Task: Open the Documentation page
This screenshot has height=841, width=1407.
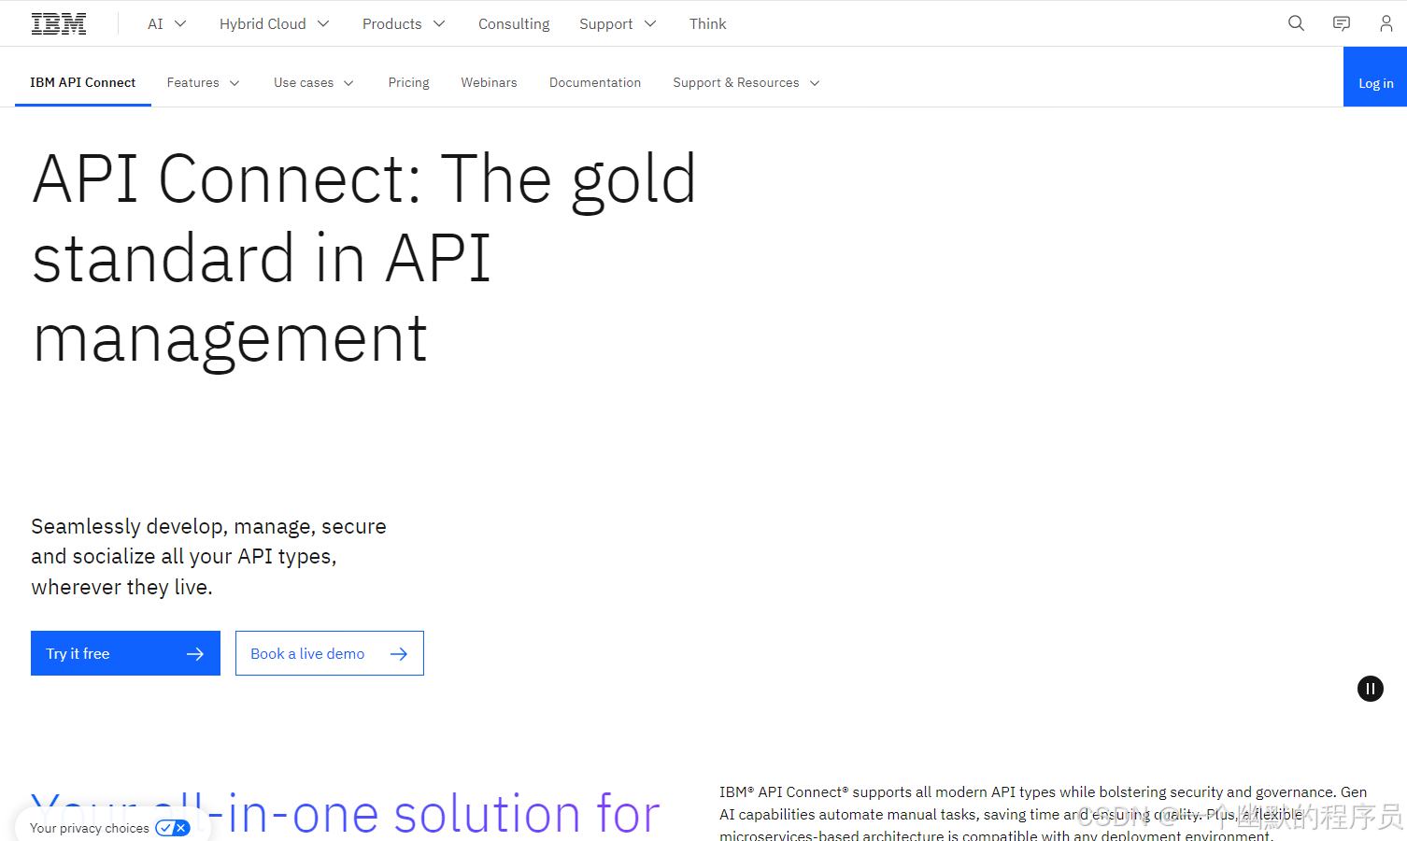Action: pos(595,82)
